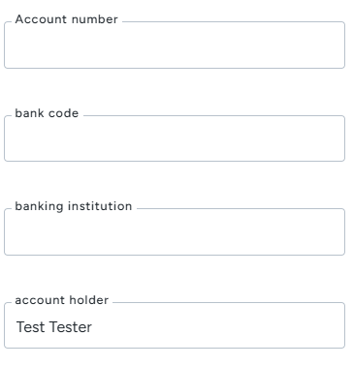Click the Account number input field
This screenshot has width=353, height=366.
click(175, 46)
